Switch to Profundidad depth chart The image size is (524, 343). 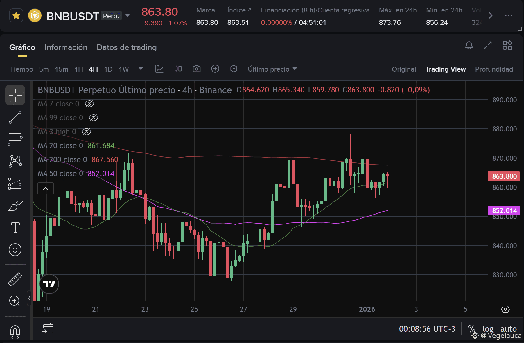click(x=494, y=69)
